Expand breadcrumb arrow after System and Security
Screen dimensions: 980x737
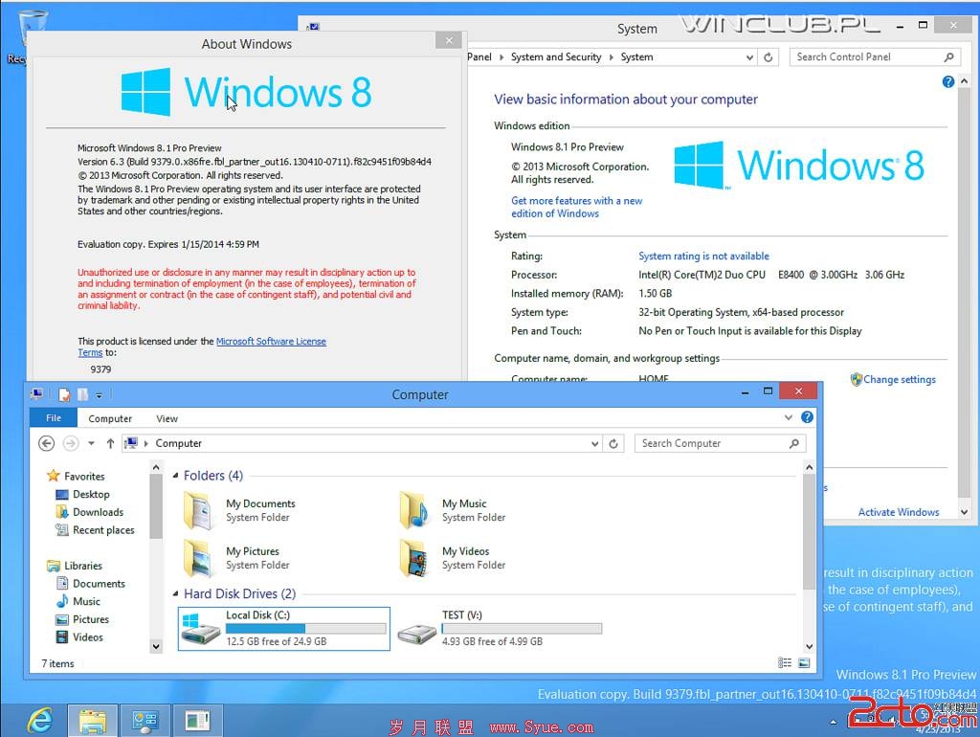coord(612,56)
